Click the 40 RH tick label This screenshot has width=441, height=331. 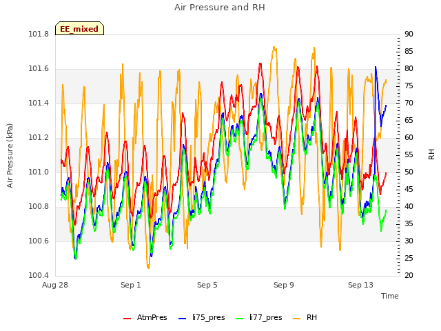click(x=409, y=207)
